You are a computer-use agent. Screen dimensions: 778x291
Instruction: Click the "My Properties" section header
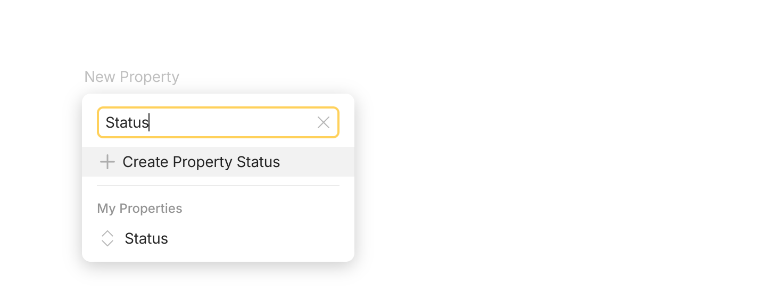pos(139,209)
